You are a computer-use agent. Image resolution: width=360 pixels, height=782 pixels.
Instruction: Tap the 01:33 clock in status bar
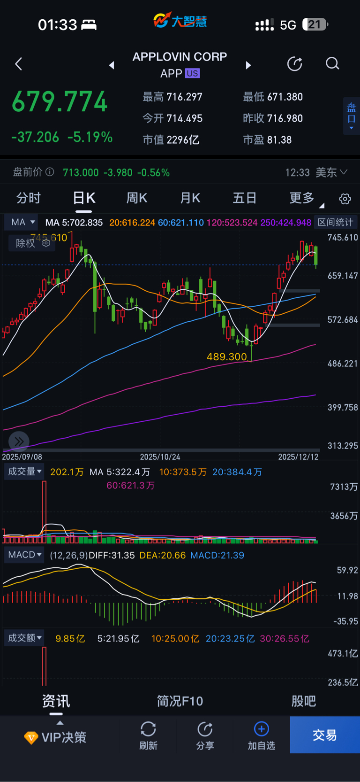57,24
